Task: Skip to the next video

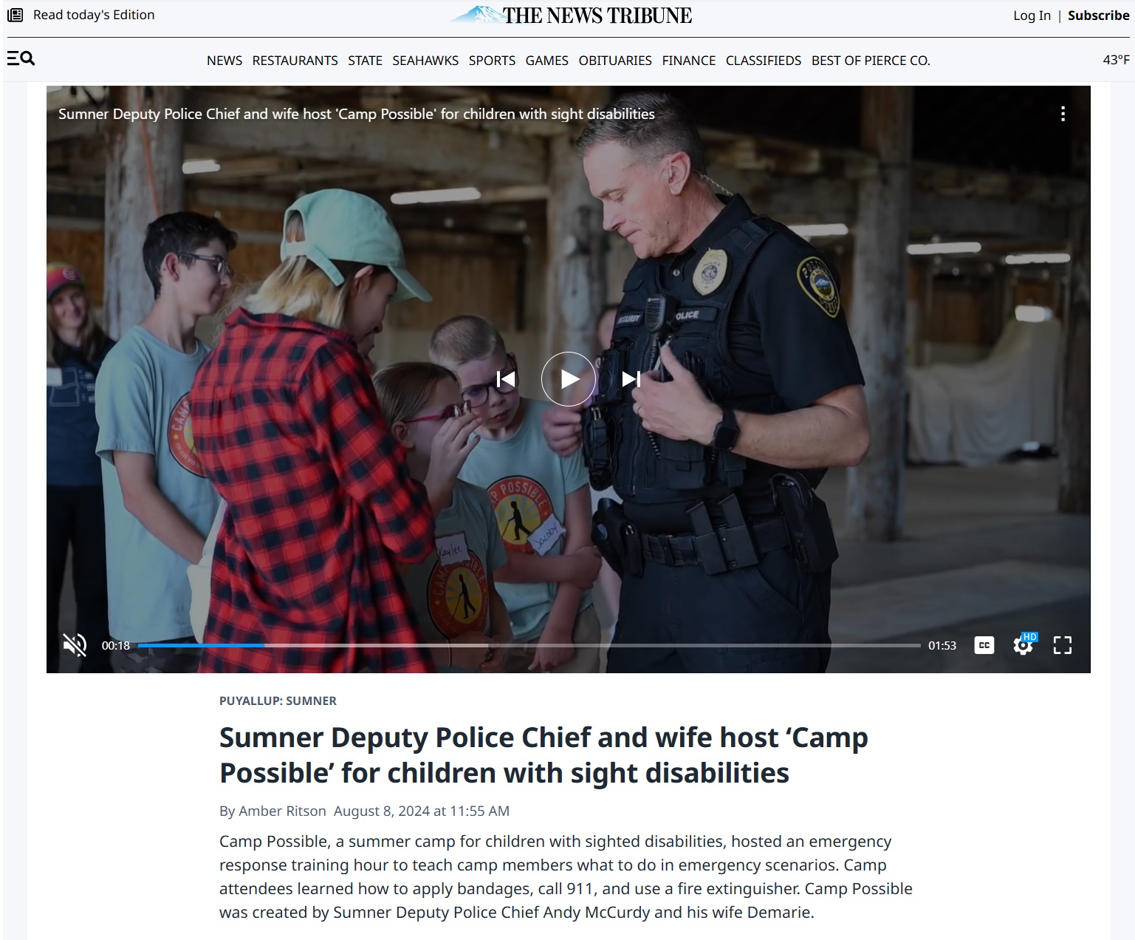Action: pos(631,379)
